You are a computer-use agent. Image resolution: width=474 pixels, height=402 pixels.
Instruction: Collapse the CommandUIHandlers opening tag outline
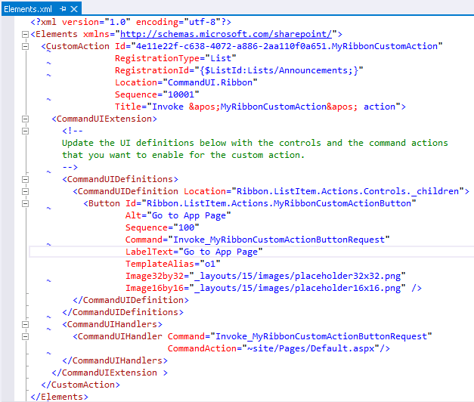[x=26, y=325]
